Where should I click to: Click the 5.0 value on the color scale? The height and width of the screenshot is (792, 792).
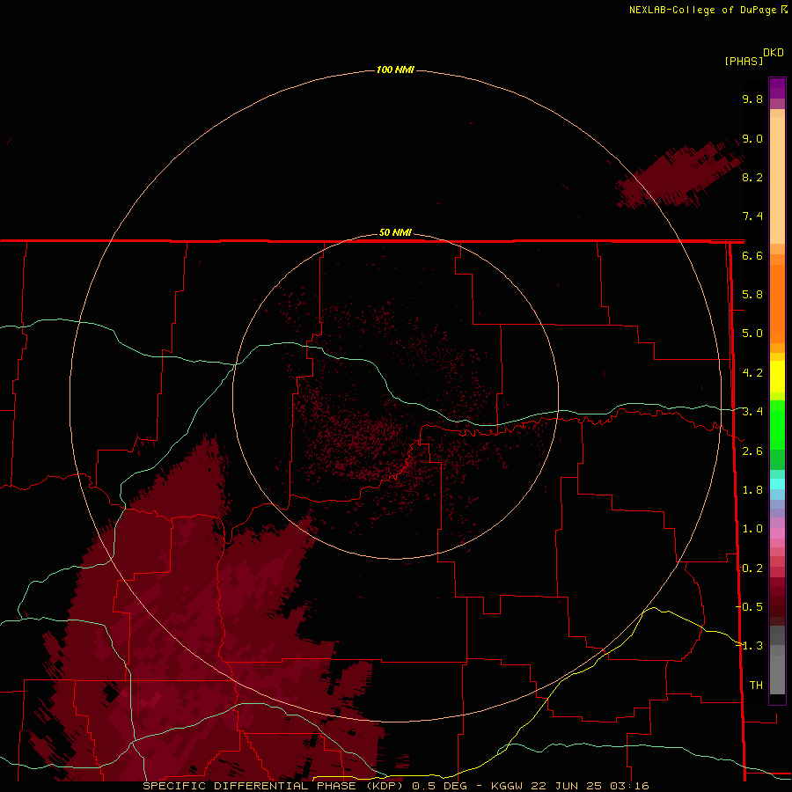752,334
